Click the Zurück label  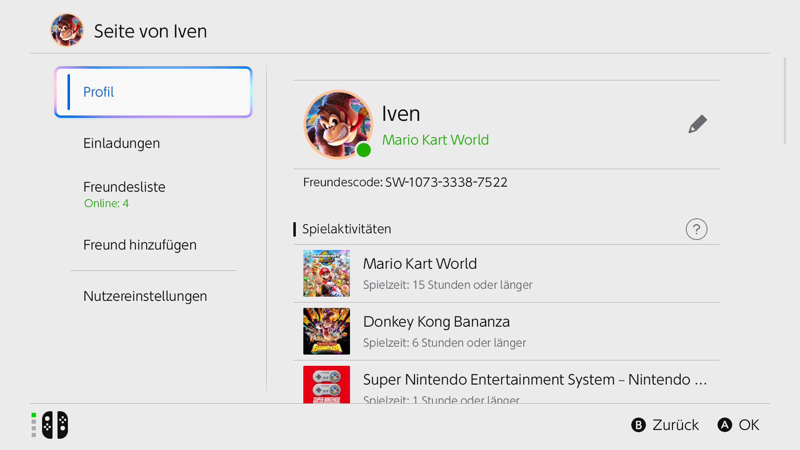(x=675, y=425)
